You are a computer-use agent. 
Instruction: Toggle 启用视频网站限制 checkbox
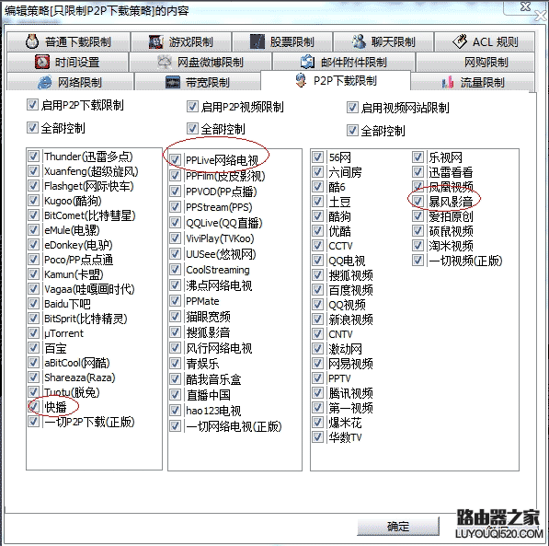pyautogui.click(x=352, y=108)
